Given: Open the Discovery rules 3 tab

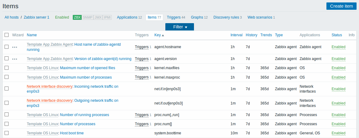Looking at the screenshot, I should (227, 17).
